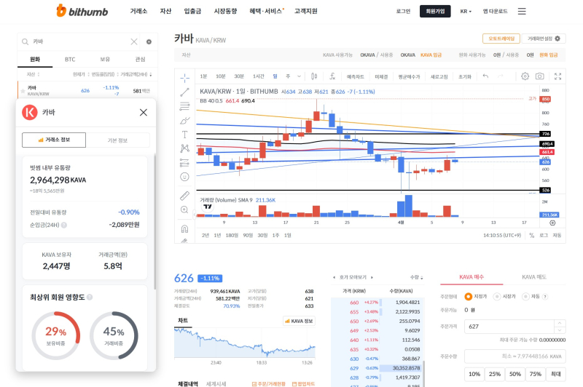This screenshot has height=387, width=583.
Task: Open the 입출금 menu
Action: [x=192, y=11]
